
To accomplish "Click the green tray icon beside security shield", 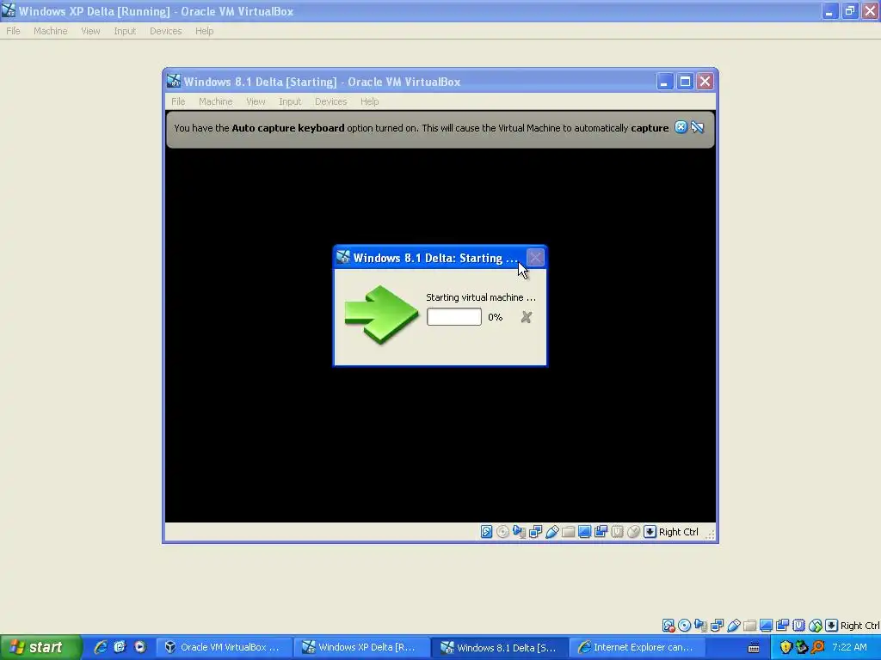I will click(801, 648).
